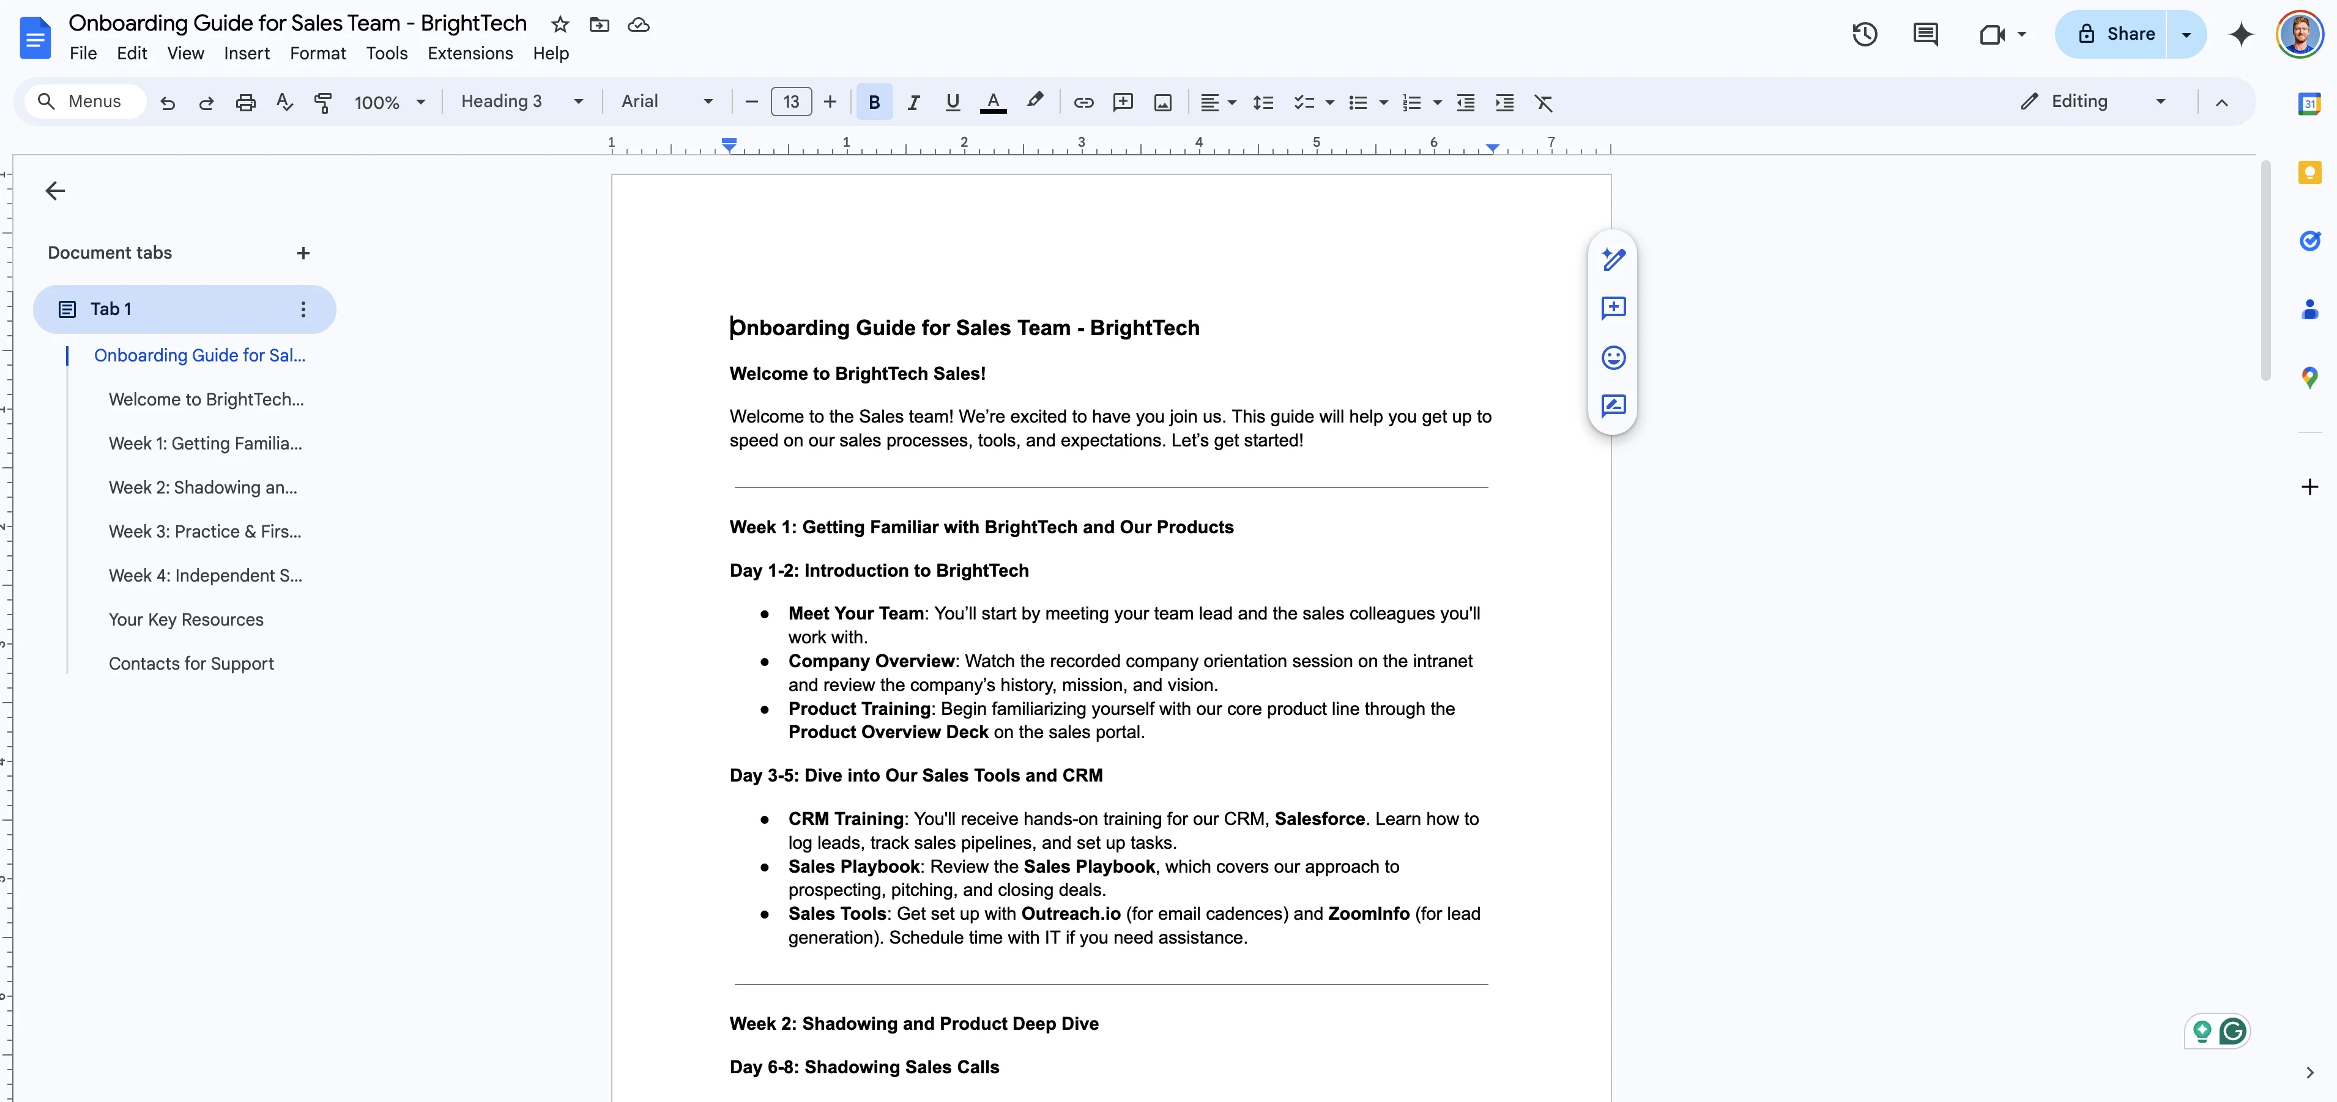Open the Heading 3 style dropdown
Viewport: 2337px width, 1102px height.
[x=521, y=102]
